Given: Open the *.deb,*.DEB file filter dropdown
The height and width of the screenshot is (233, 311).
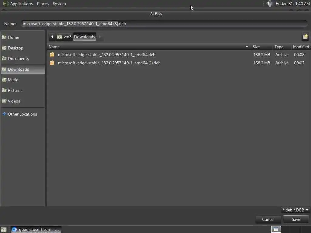Looking at the screenshot, I should pyautogui.click(x=295, y=210).
